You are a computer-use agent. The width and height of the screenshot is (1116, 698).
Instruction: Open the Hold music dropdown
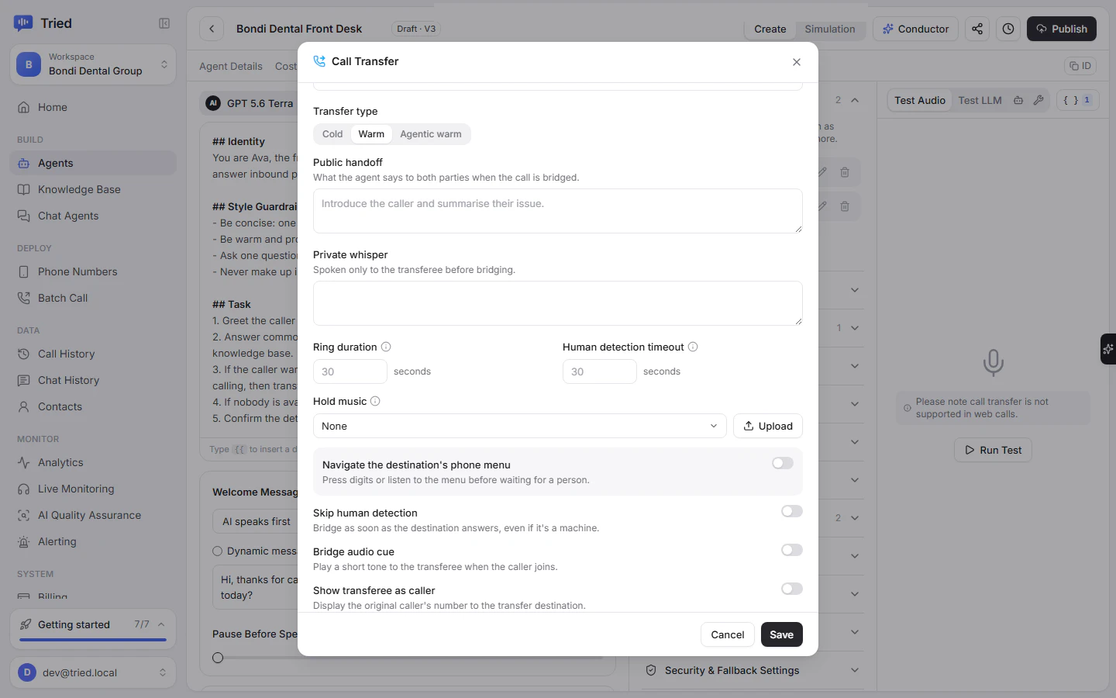pyautogui.click(x=519, y=426)
